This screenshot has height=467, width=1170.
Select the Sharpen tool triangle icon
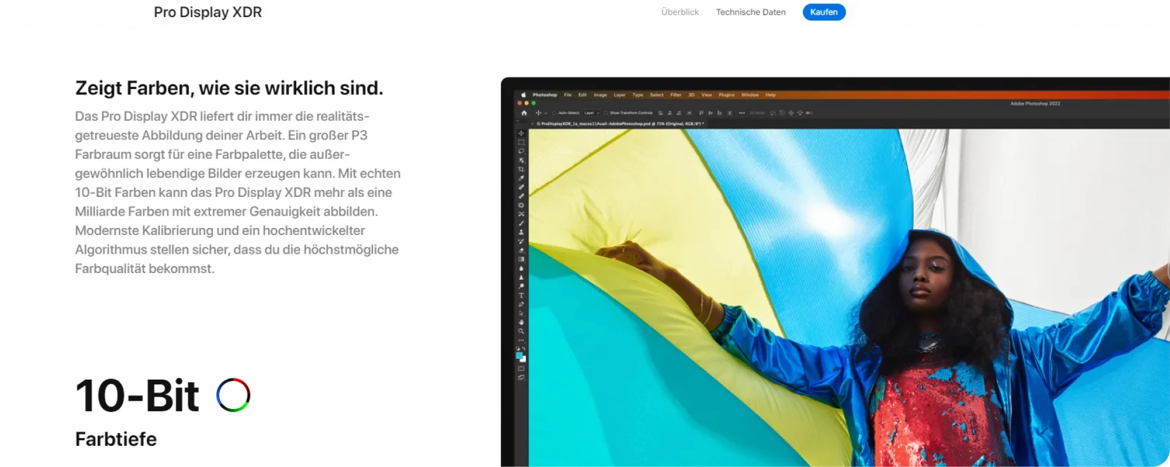pos(521,277)
